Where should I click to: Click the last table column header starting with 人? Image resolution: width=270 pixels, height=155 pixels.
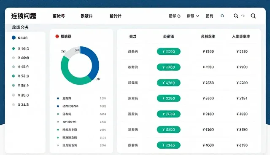(241, 36)
